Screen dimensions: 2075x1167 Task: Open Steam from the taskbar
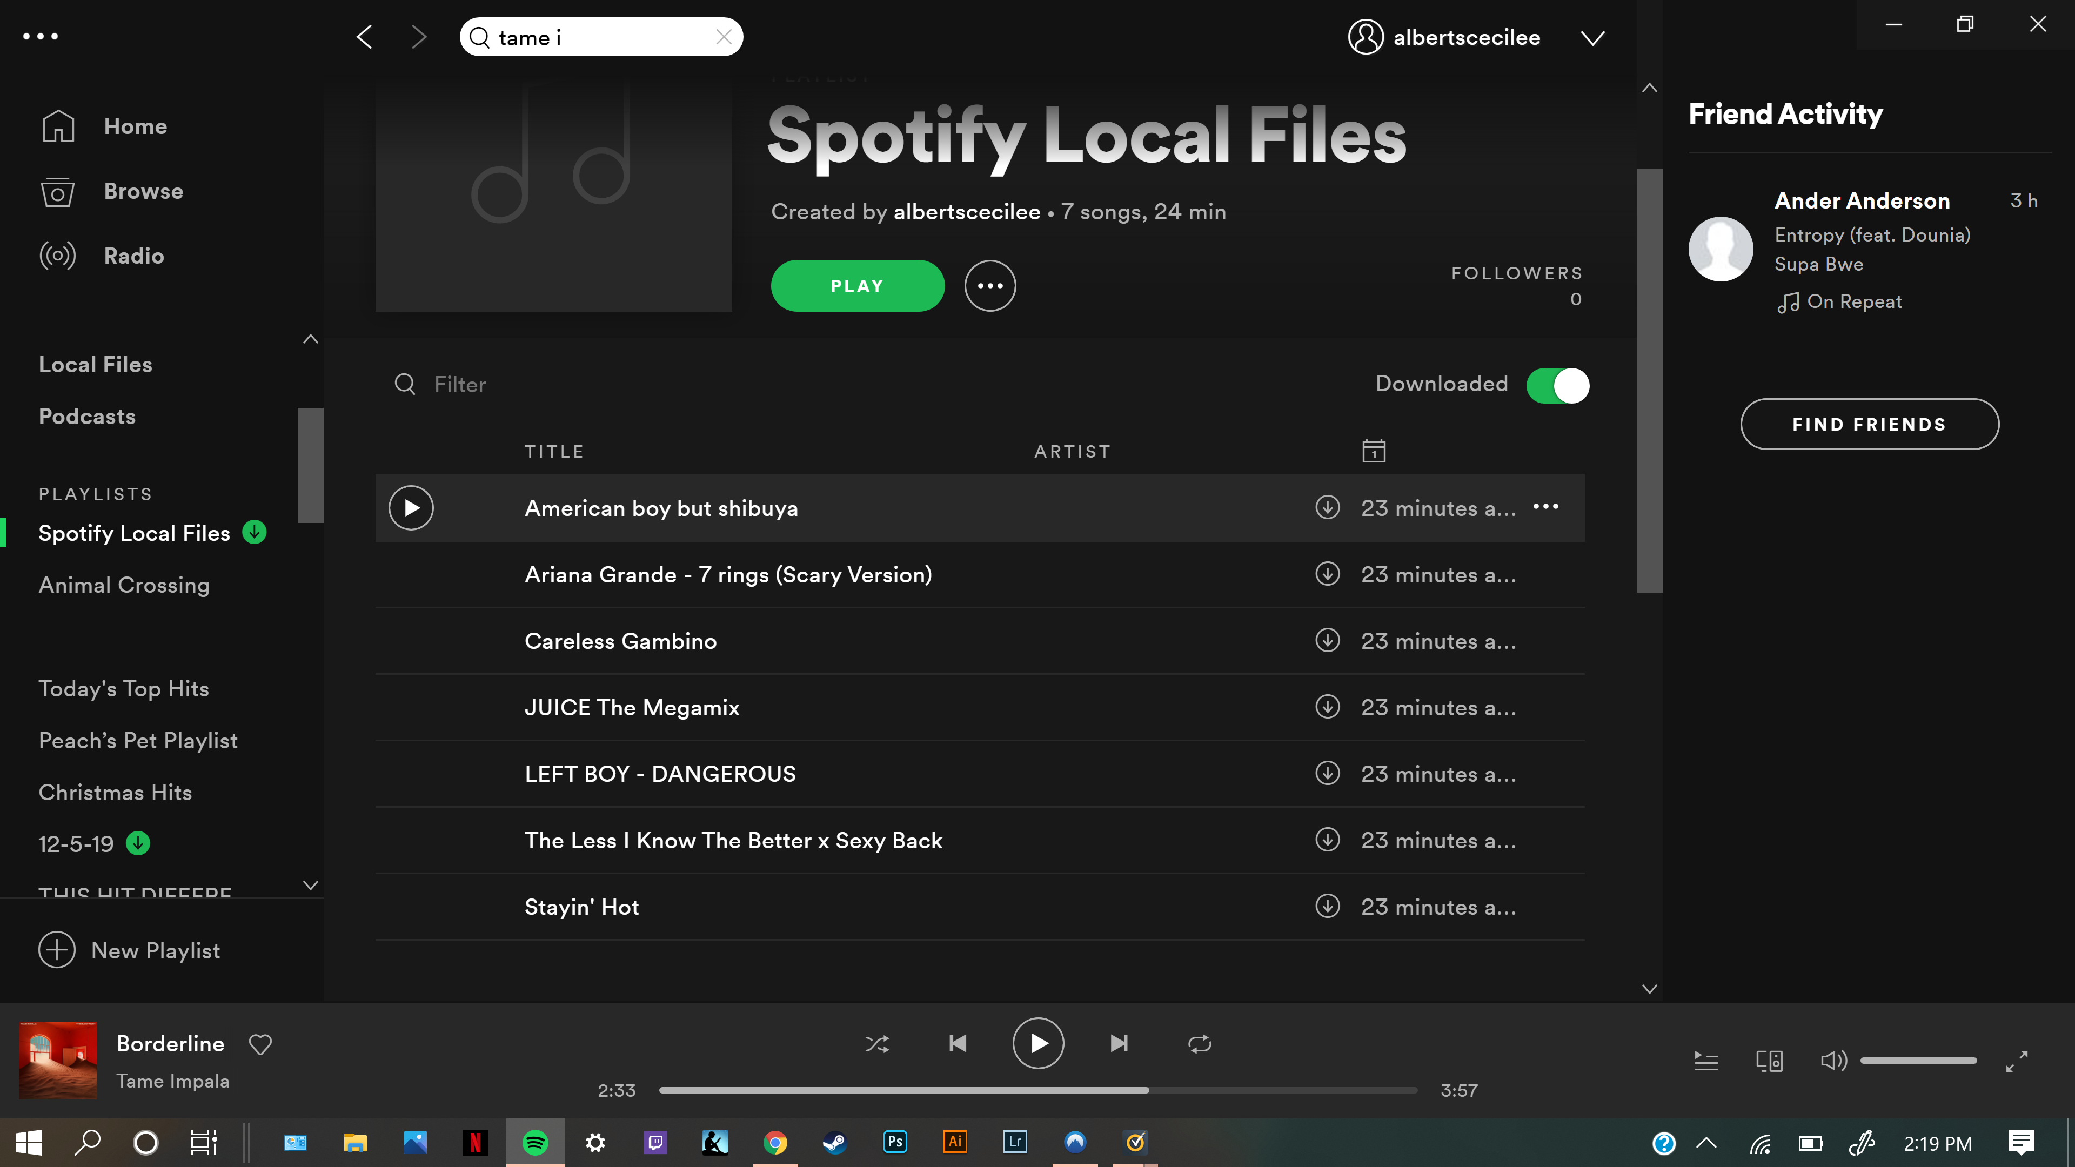[x=834, y=1142]
